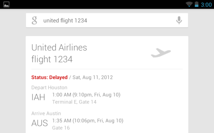Tap the "Depart Houston" label

pos(49,87)
